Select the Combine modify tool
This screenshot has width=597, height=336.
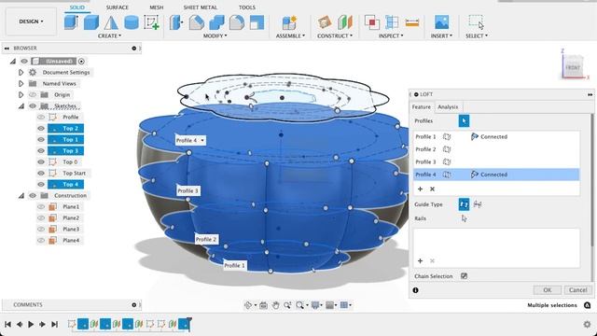(x=216, y=22)
